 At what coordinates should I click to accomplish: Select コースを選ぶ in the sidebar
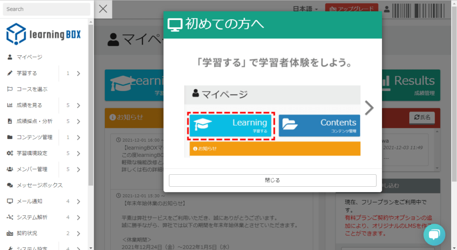tap(32, 89)
